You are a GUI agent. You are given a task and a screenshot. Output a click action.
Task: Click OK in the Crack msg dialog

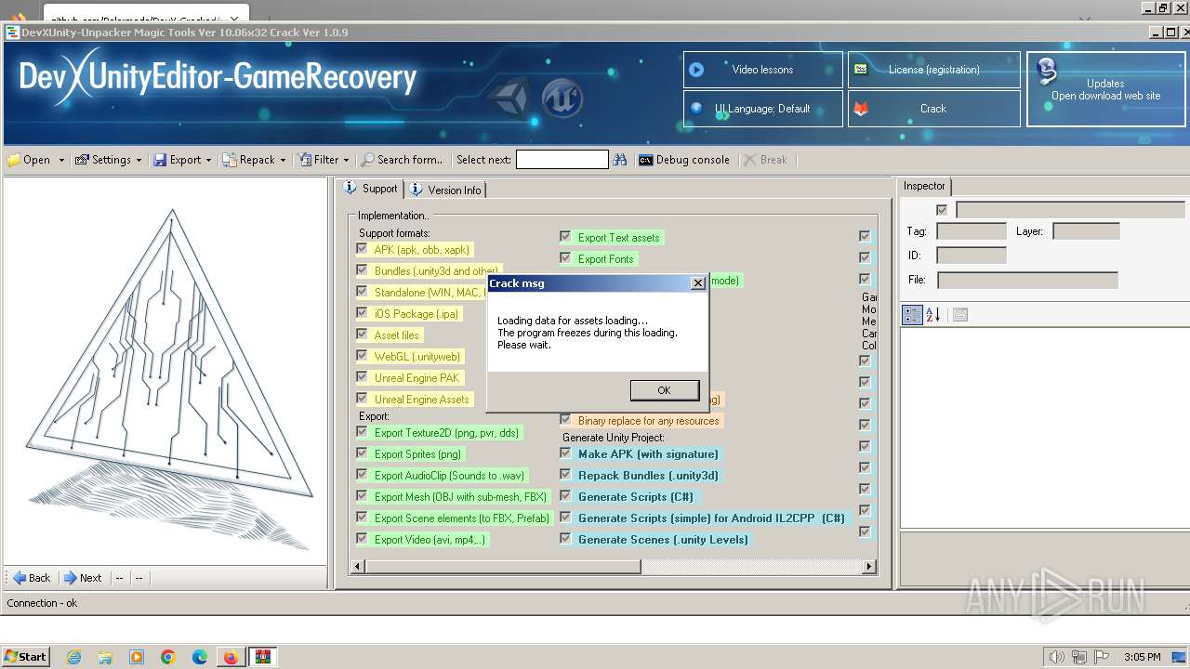click(x=664, y=390)
